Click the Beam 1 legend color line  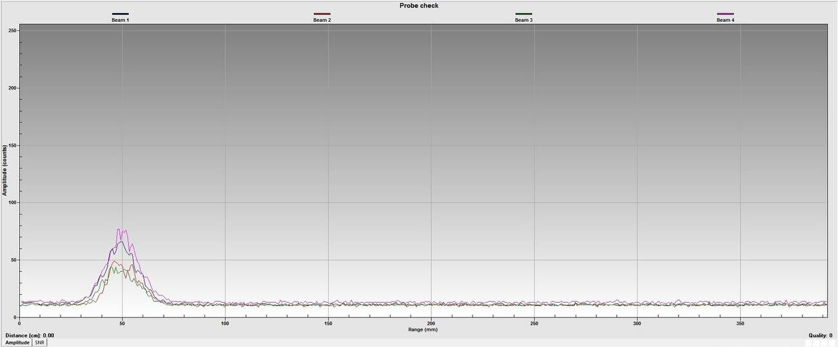(121, 14)
